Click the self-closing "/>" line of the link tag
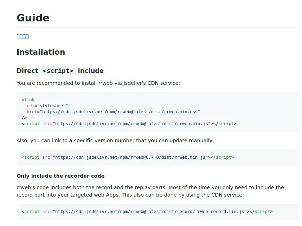Screen dimensions: 302x226 tap(24, 118)
